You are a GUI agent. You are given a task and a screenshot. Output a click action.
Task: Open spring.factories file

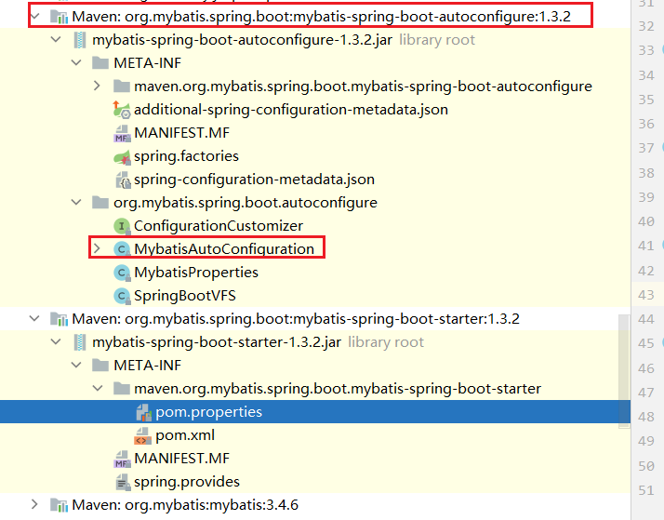pyautogui.click(x=186, y=156)
